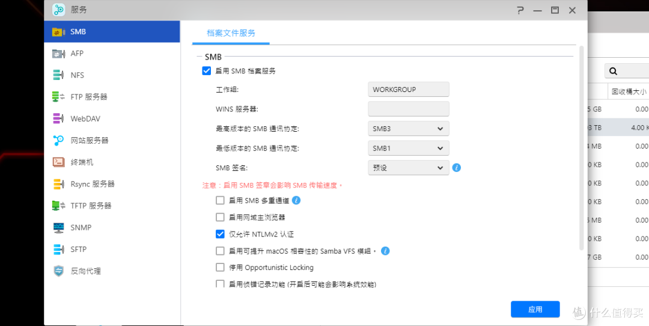This screenshot has width=649, height=326.
Task: Enable macOS Samba VFS 模组 checkbox
Action: pyautogui.click(x=220, y=251)
